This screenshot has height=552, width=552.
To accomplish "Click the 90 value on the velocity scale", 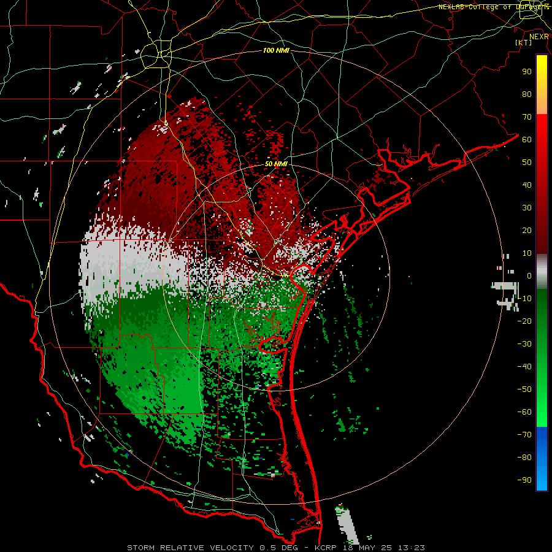I will pyautogui.click(x=527, y=72).
